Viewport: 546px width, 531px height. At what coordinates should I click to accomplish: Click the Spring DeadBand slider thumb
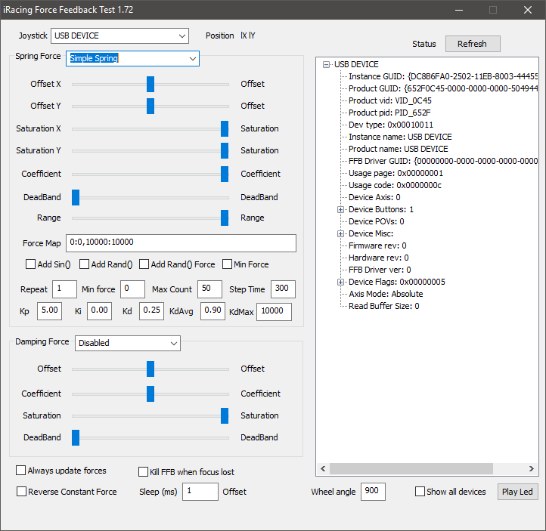76,197
